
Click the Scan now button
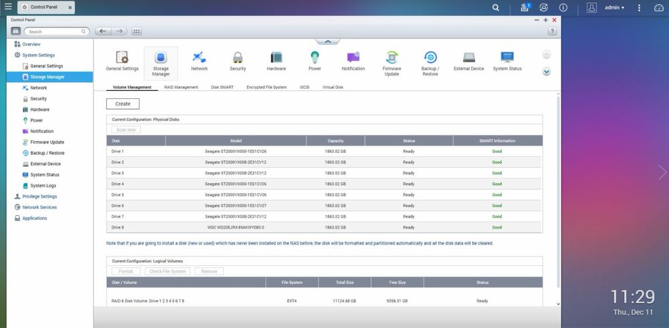[126, 130]
